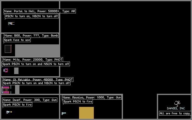Image resolution: width=192 pixels, height=120 pixels.
Task: Click 'Spark fuse to use' sign
Action: click(x=17, y=40)
